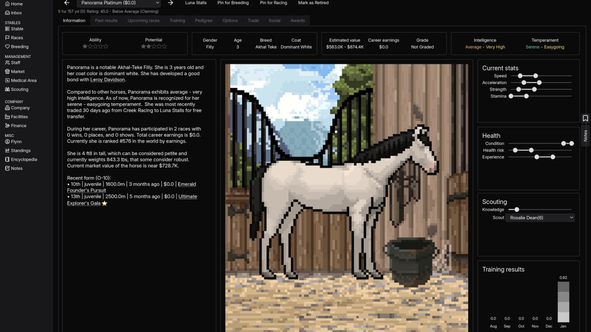Click Mark as Retired button
The width and height of the screenshot is (591, 332).
pos(314,3)
